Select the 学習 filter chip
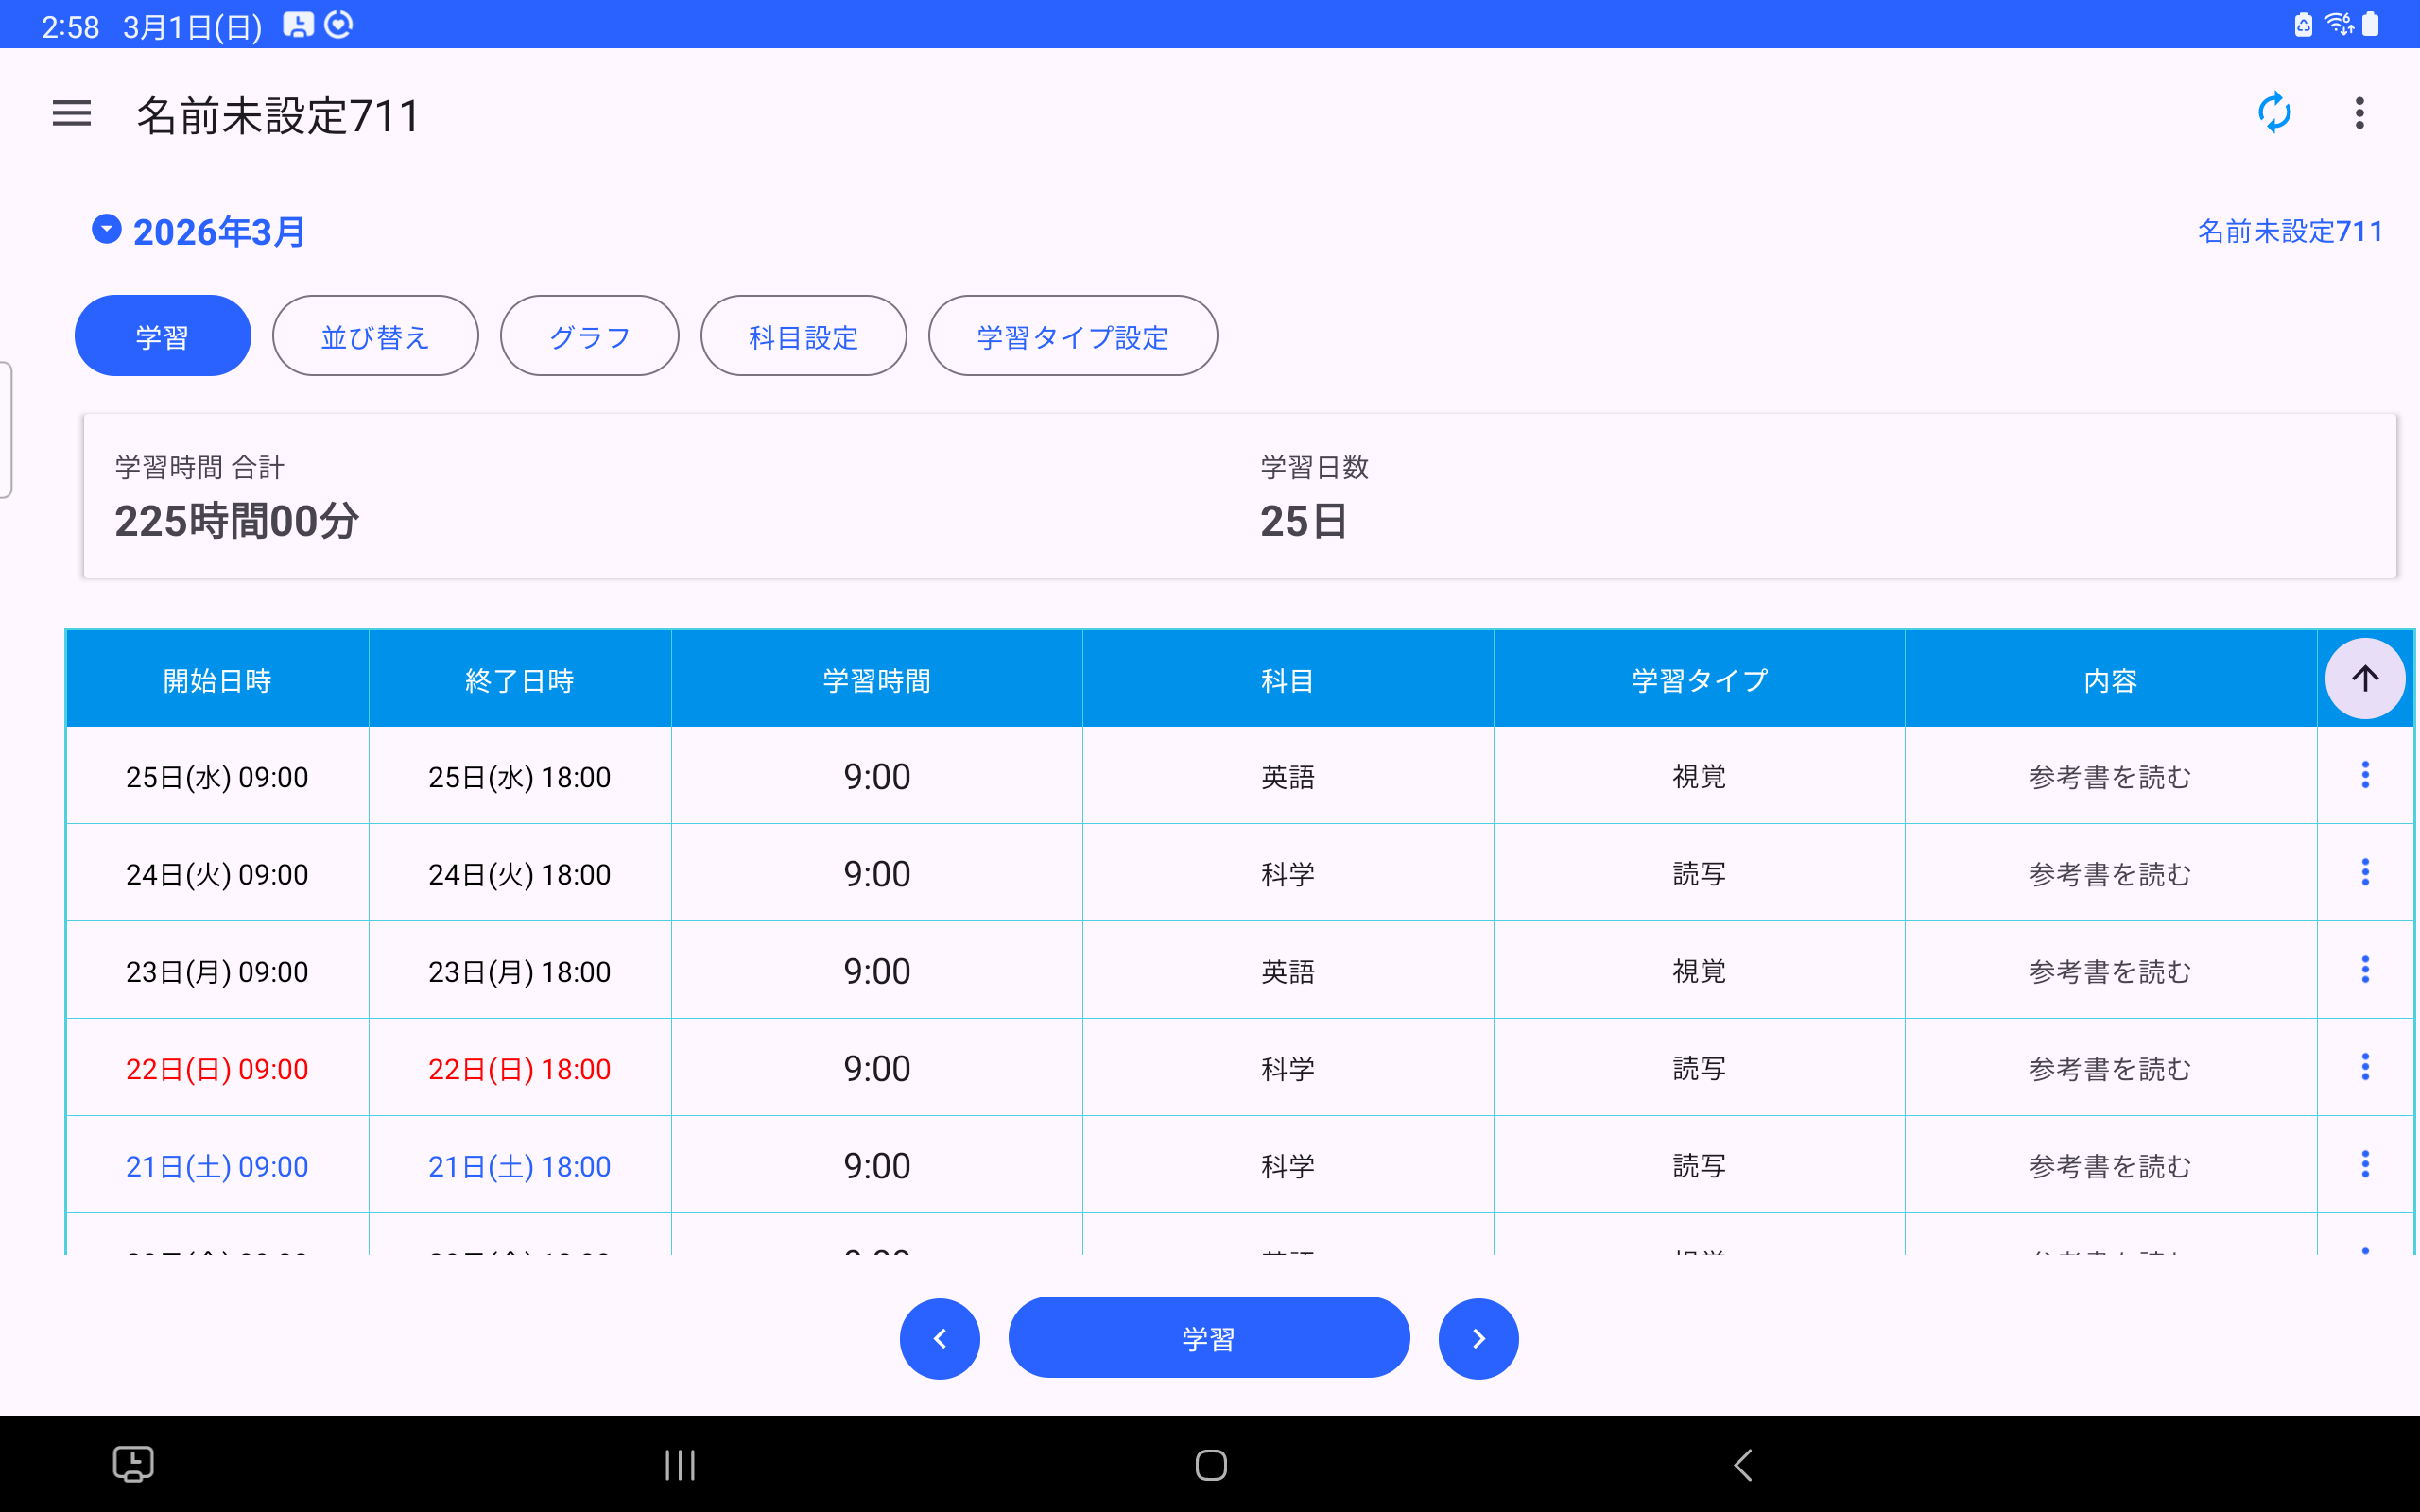The height and width of the screenshot is (1512, 2420). point(162,336)
